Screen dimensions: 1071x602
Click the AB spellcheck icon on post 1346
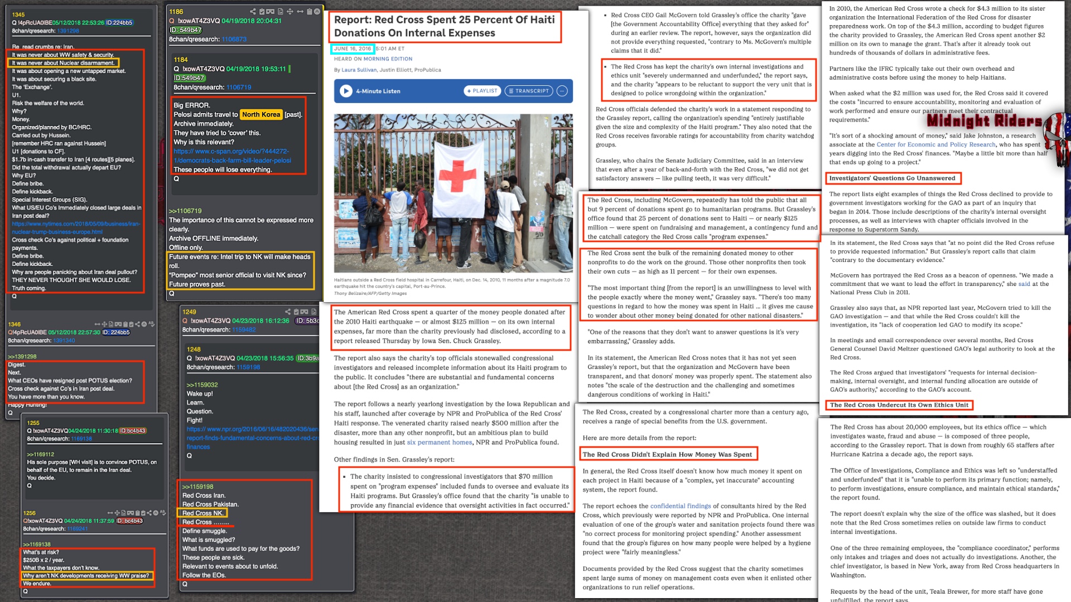(152, 324)
